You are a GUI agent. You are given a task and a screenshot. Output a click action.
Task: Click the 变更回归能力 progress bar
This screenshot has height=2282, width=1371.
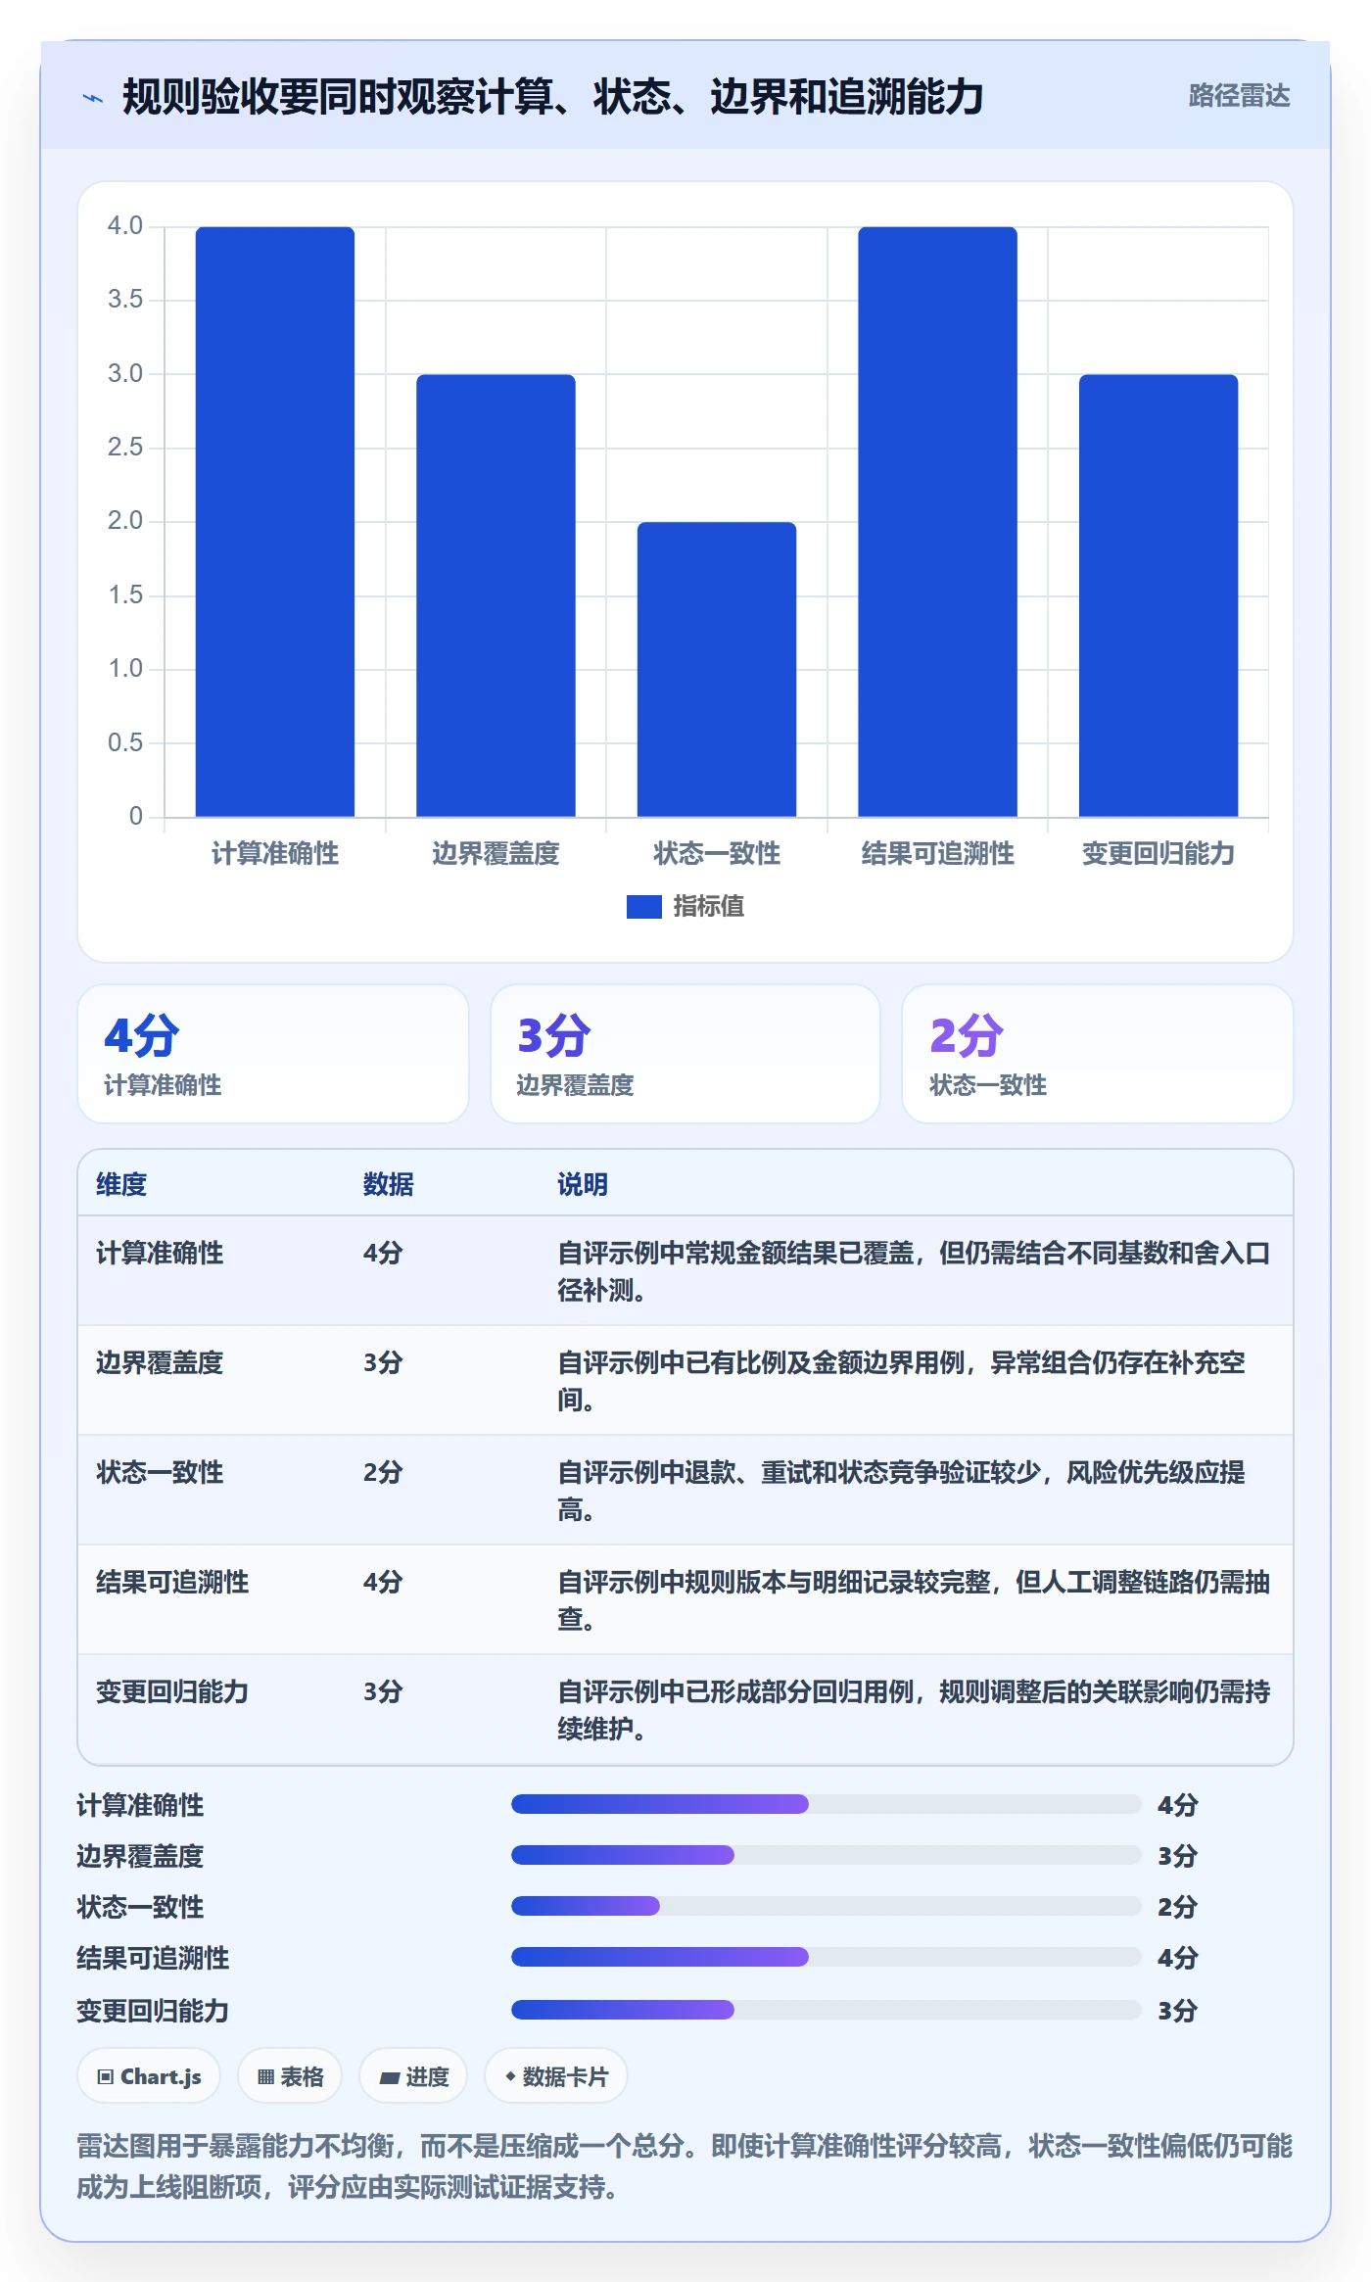(x=826, y=2010)
